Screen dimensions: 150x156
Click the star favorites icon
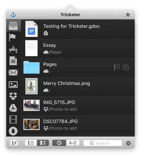click(x=128, y=15)
